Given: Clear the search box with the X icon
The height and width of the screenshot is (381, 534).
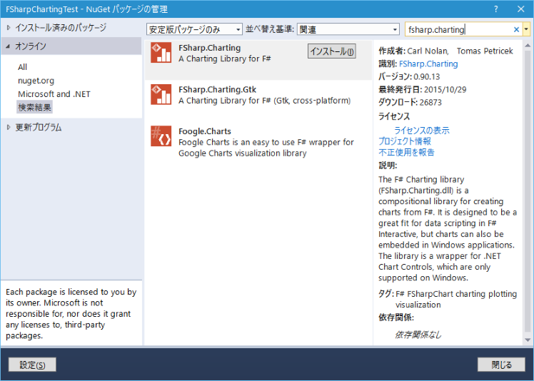Looking at the screenshot, I should [516, 30].
